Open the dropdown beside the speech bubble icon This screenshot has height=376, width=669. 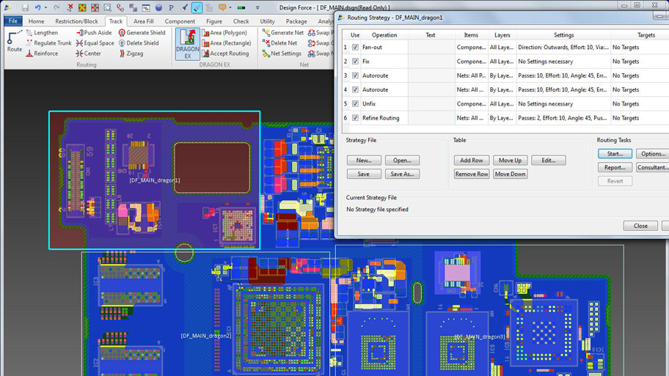[230, 7]
